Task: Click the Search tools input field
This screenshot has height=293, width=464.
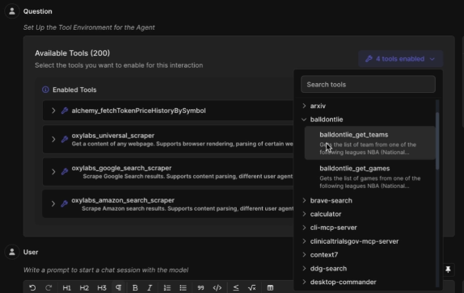Action: pos(368,85)
